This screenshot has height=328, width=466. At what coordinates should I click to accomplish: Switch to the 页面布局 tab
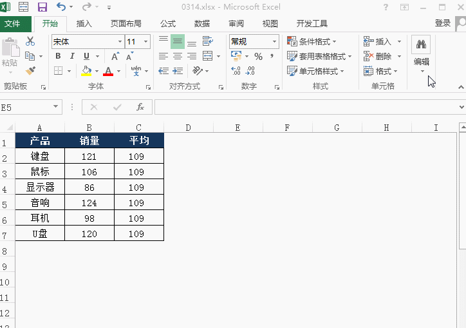coord(126,24)
